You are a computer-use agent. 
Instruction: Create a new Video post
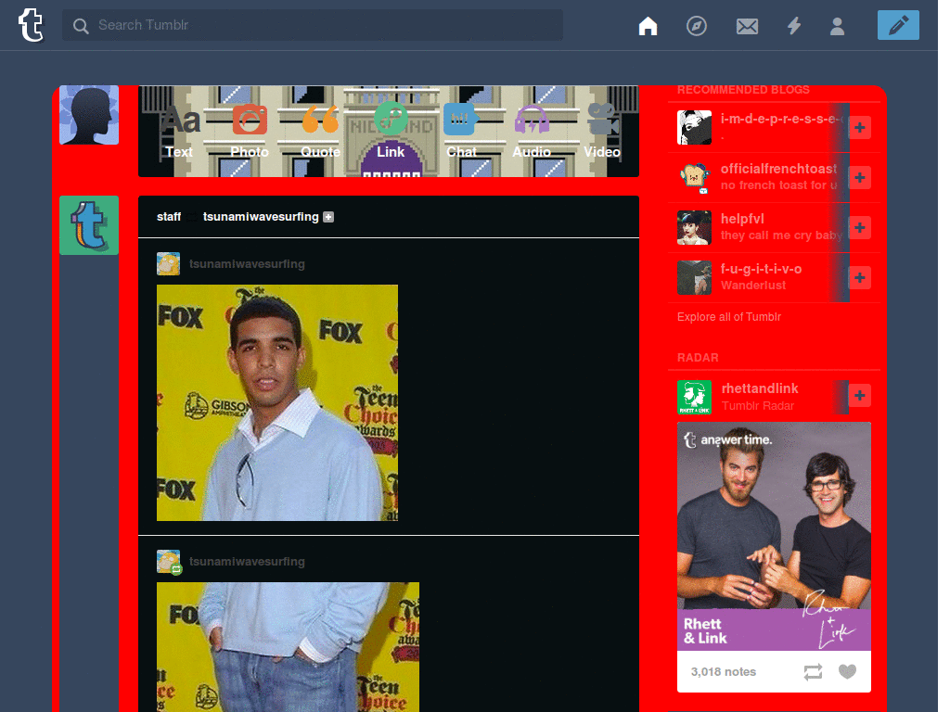(602, 132)
